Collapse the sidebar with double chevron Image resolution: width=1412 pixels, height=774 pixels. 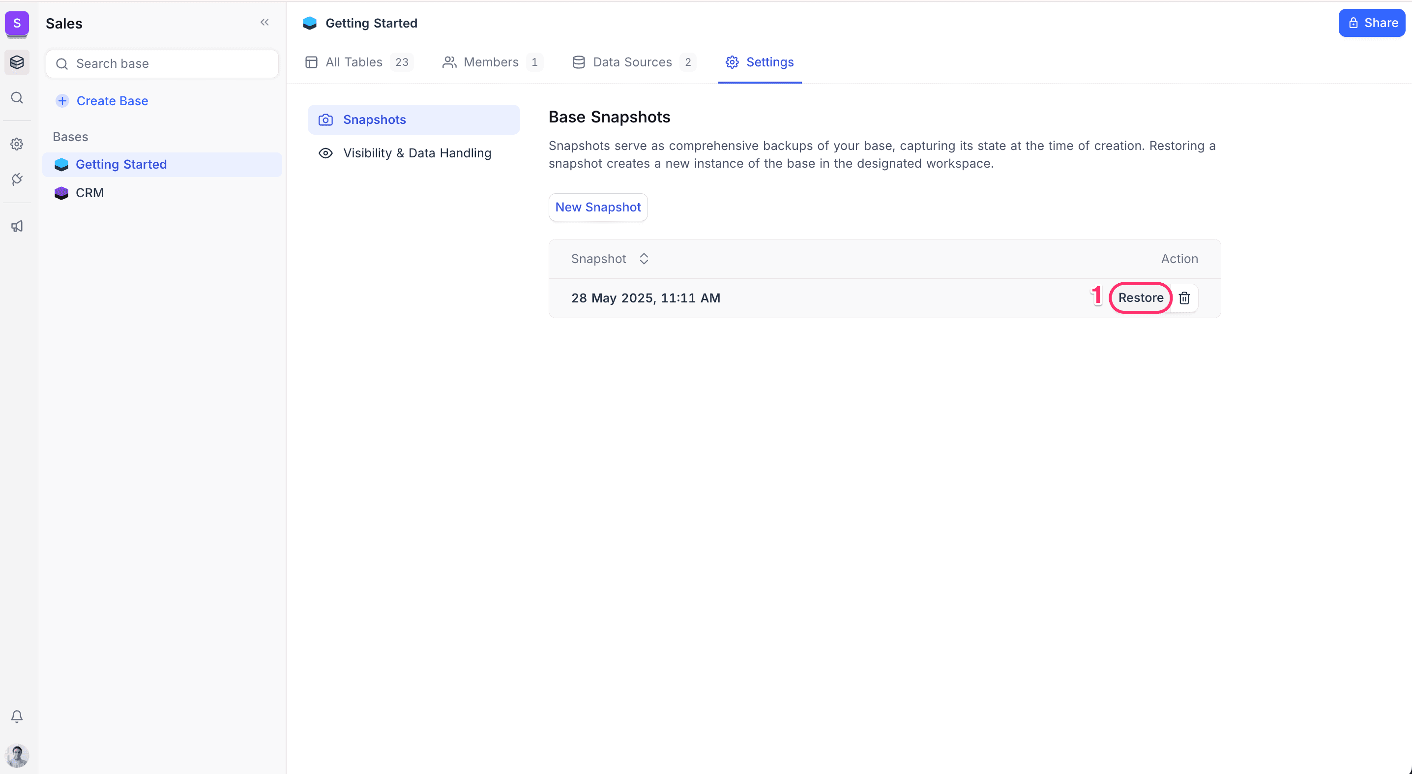[265, 23]
